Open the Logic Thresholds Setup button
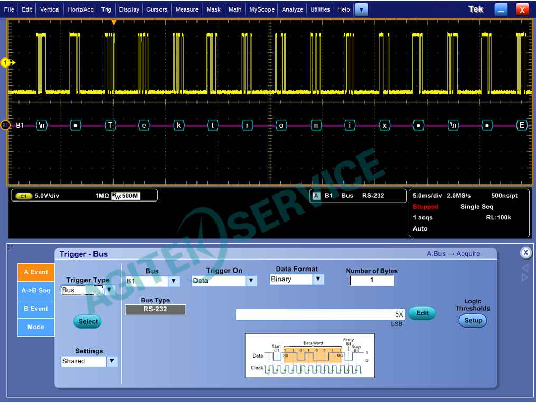 tap(473, 321)
